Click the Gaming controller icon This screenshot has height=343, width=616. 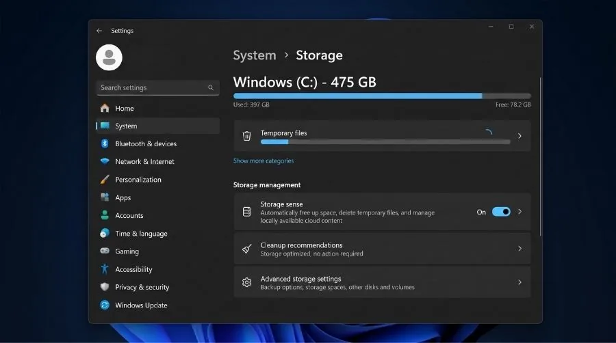pos(105,251)
